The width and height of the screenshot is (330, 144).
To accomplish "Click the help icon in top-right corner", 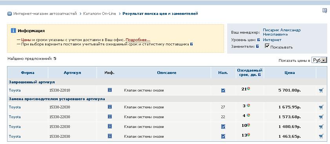I will [x=325, y=11].
